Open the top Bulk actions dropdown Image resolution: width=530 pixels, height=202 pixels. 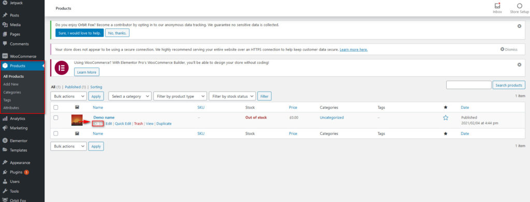pos(69,96)
